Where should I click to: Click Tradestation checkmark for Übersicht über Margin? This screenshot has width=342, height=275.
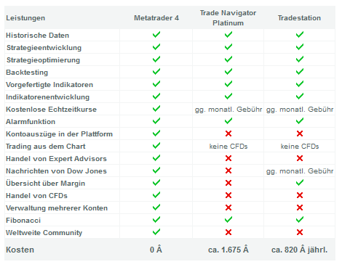click(x=300, y=183)
